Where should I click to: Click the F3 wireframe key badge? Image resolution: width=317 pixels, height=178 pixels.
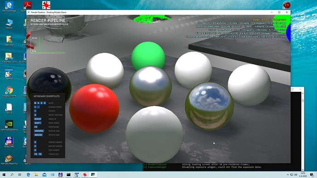(35, 127)
